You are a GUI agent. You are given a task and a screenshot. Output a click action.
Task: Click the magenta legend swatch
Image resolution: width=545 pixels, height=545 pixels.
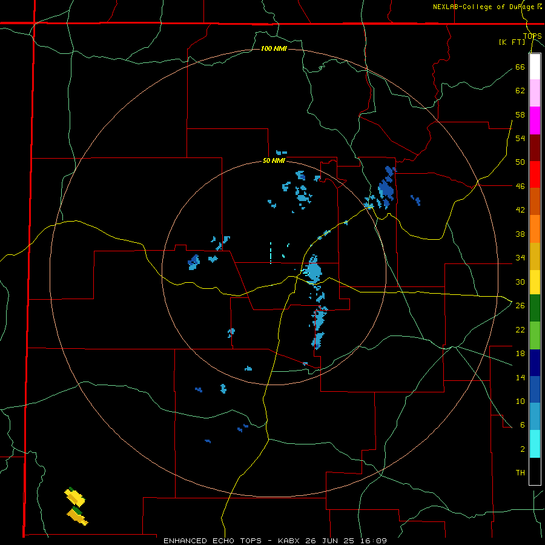tap(535, 121)
